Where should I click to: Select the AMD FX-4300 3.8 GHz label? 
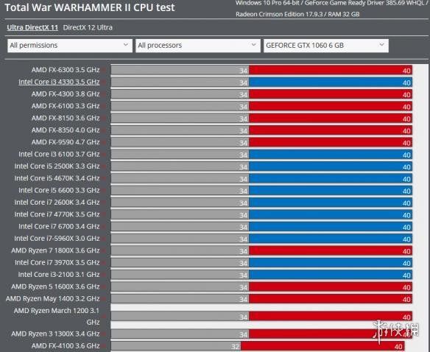click(66, 94)
